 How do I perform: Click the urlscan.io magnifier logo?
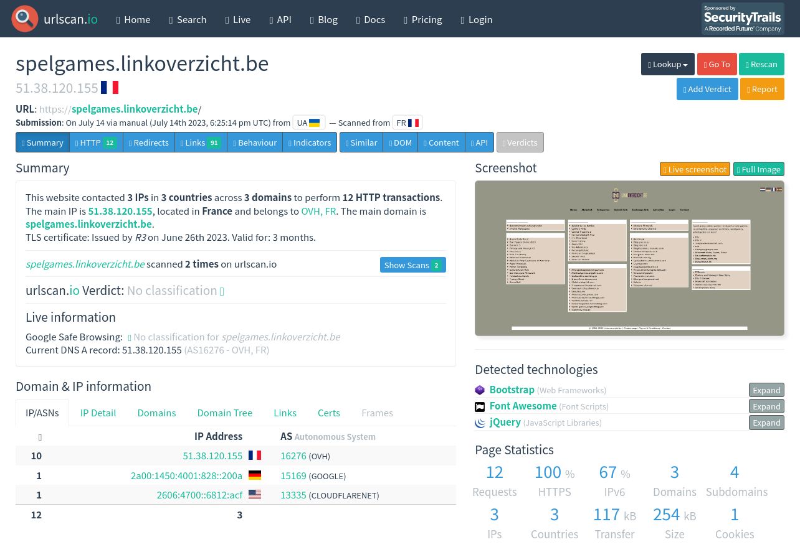click(x=25, y=19)
